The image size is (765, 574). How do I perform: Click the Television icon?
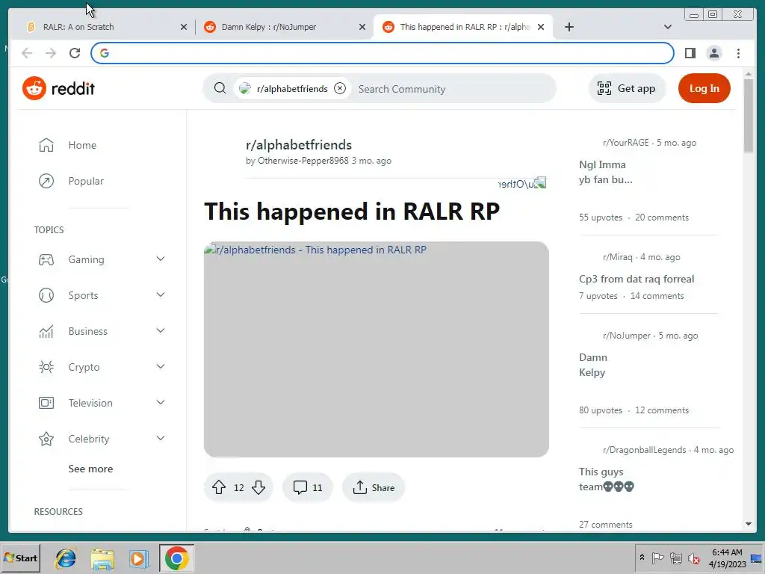[x=46, y=403]
